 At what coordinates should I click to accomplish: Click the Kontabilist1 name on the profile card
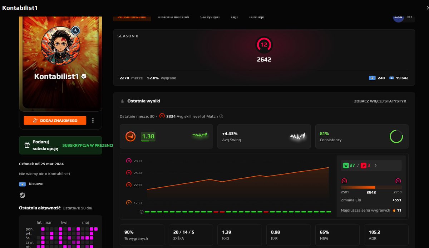[57, 76]
